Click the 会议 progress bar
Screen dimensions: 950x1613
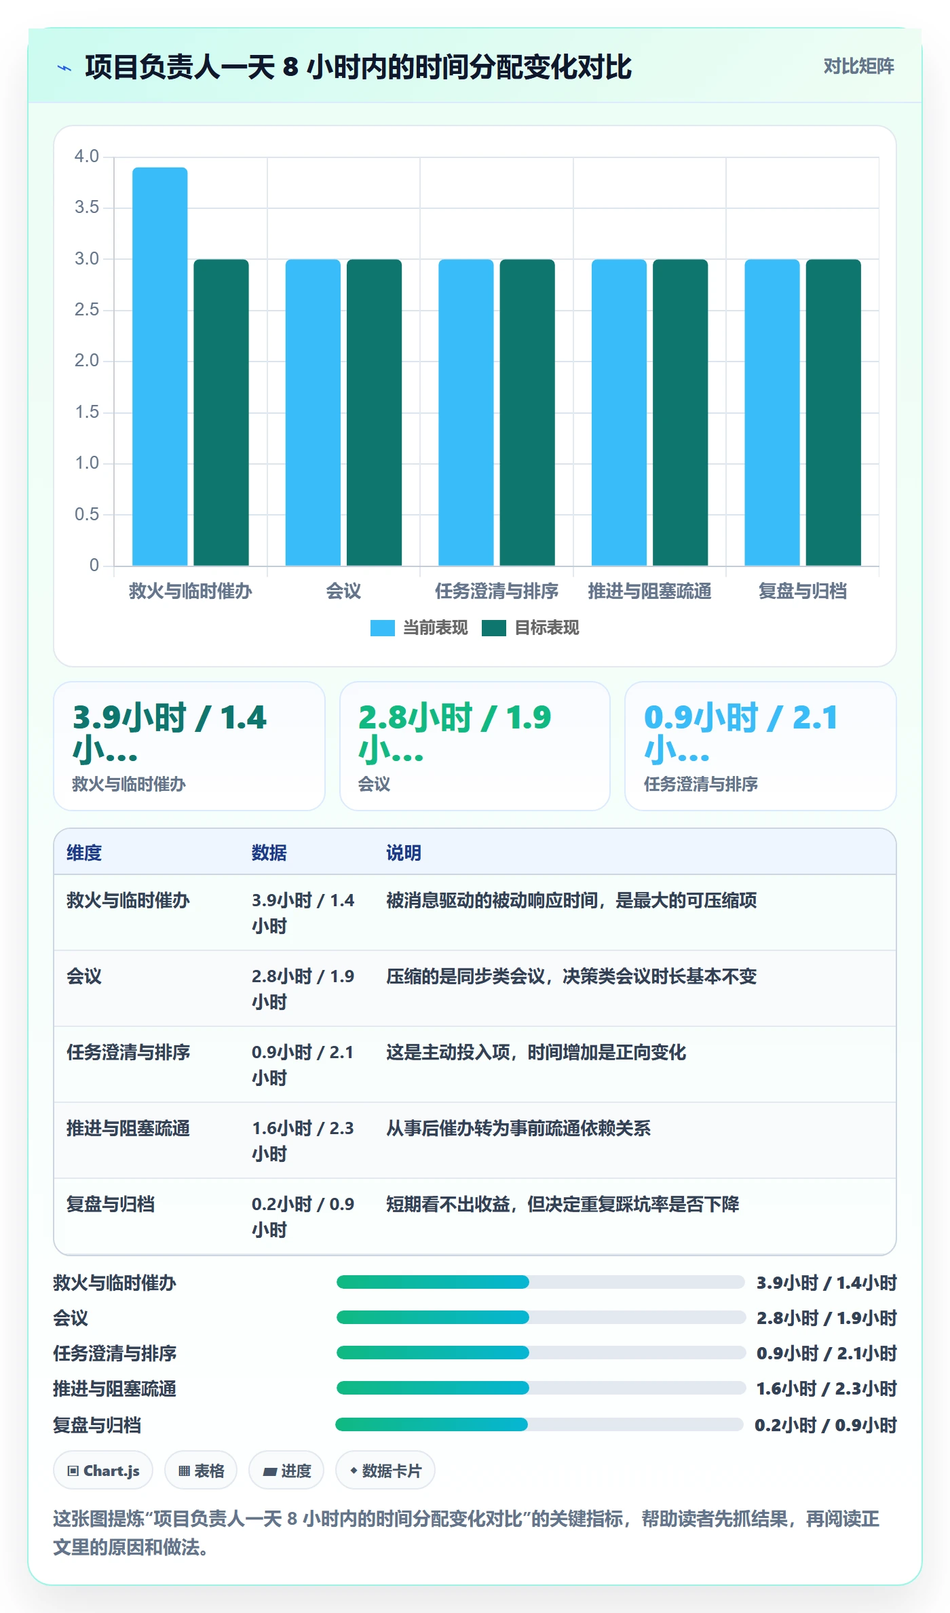541,1317
